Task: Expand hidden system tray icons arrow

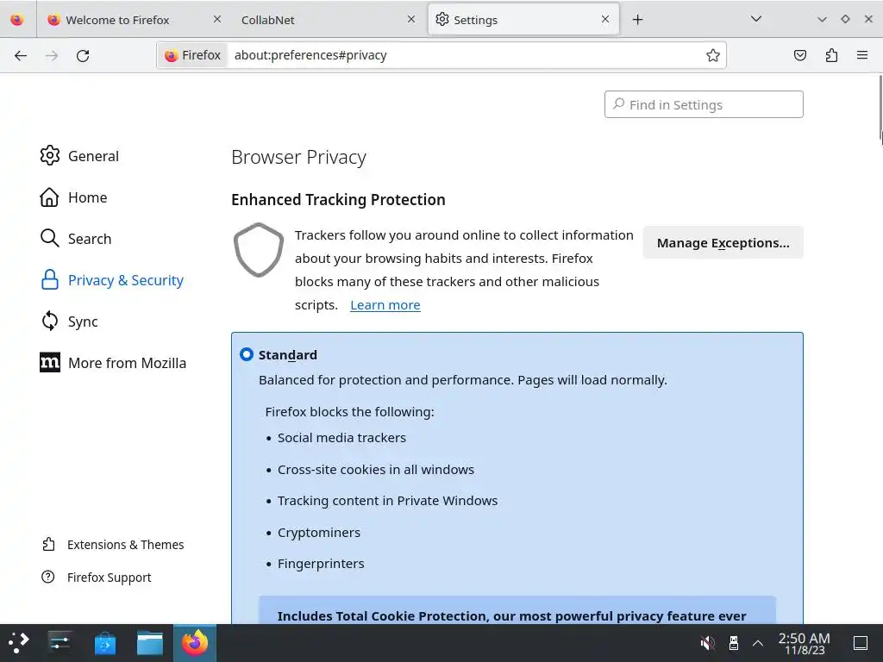Action: coord(758,643)
